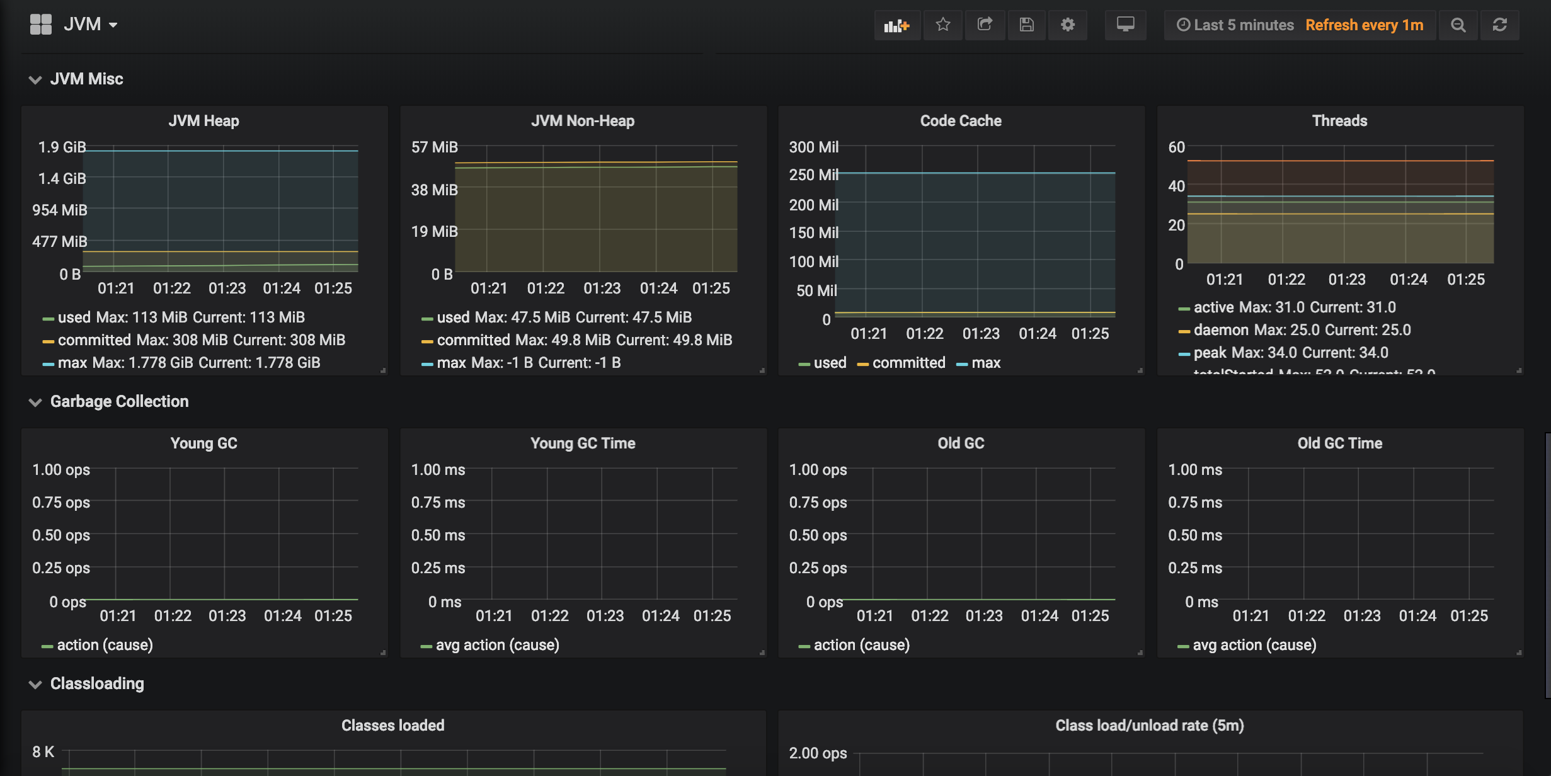Toggle used series in JVM Heap legend
Image resolution: width=1551 pixels, height=776 pixels.
pyautogui.click(x=74, y=317)
